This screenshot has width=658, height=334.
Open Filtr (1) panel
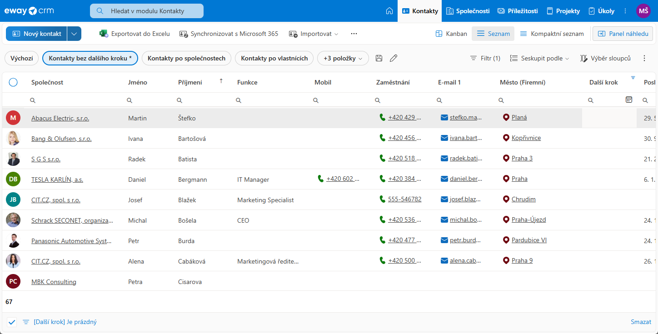(x=485, y=58)
